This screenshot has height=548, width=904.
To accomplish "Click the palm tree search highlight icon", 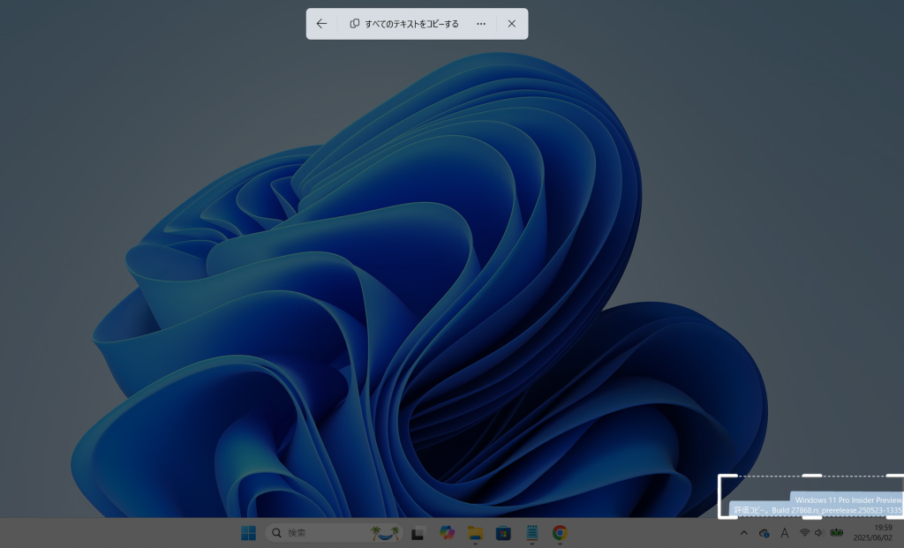I will [385, 533].
